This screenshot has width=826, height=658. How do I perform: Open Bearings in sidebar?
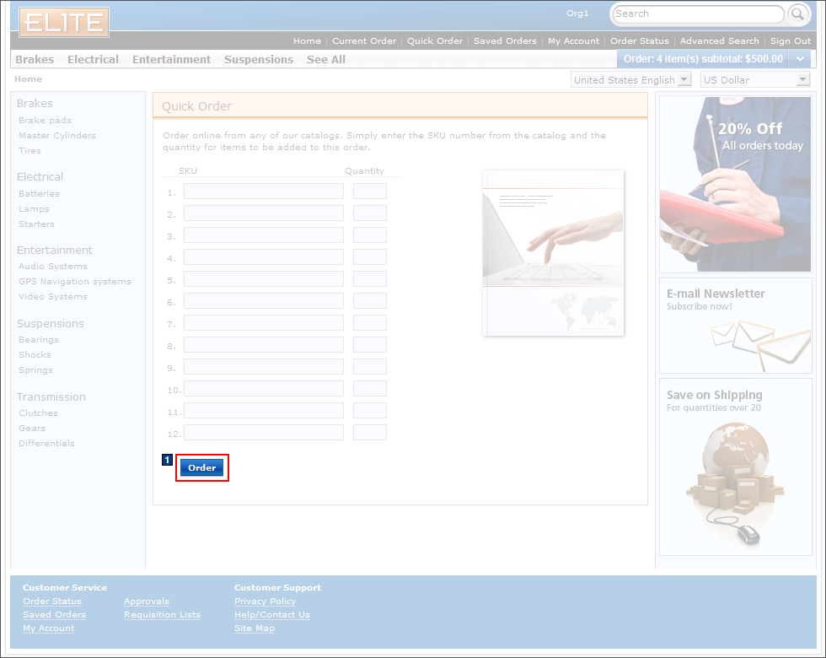39,339
